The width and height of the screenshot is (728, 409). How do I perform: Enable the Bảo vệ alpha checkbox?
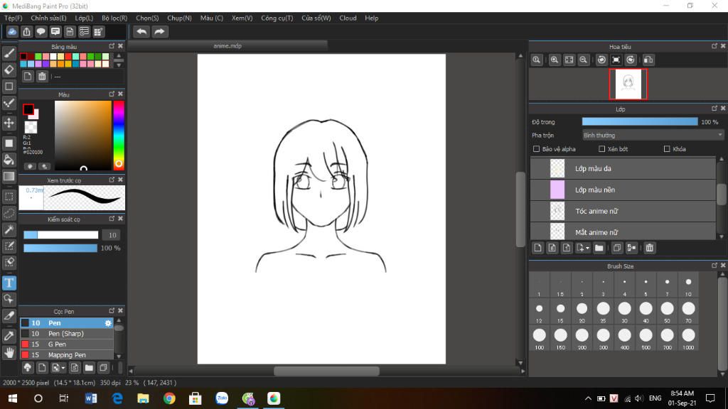537,149
